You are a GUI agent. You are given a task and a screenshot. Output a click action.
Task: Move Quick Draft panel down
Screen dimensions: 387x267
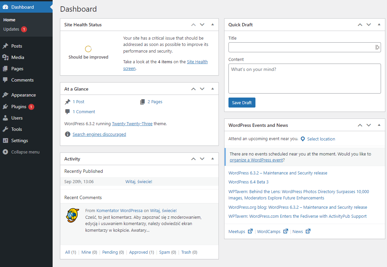click(369, 25)
